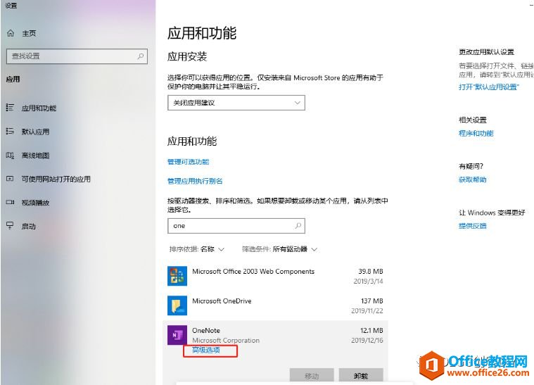Image resolution: width=534 pixels, height=385 pixels.
Task: Click the 2019/11/22 install date
Action: click(x=367, y=310)
